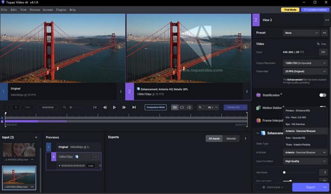Play the video preview

(x=114, y=107)
